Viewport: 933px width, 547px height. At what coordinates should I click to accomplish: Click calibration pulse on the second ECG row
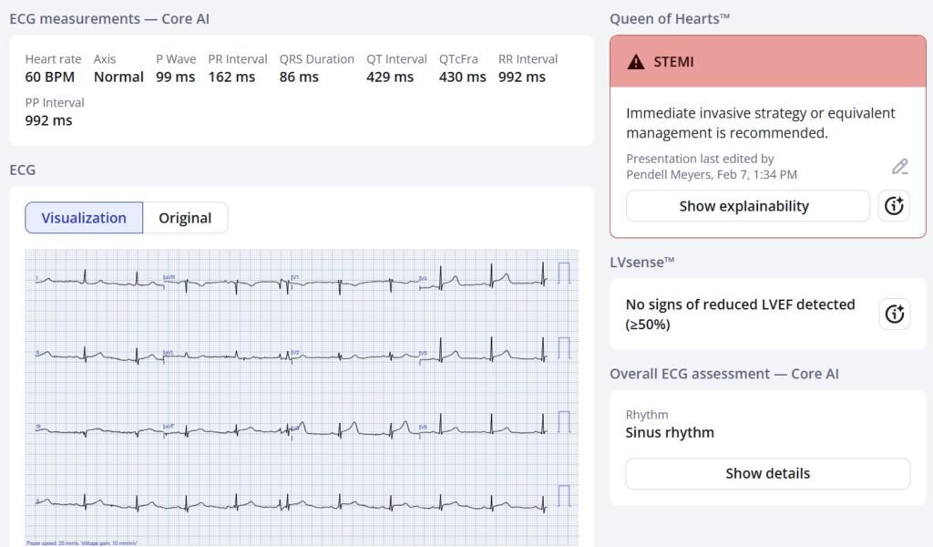(564, 347)
